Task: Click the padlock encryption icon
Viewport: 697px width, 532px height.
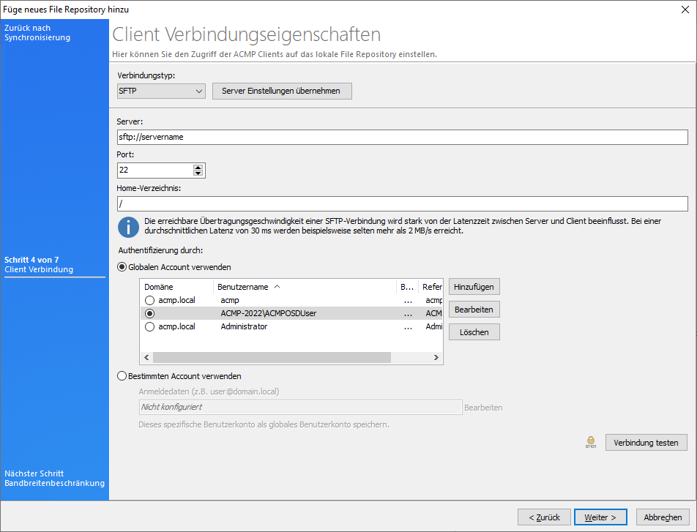Action: [x=590, y=442]
